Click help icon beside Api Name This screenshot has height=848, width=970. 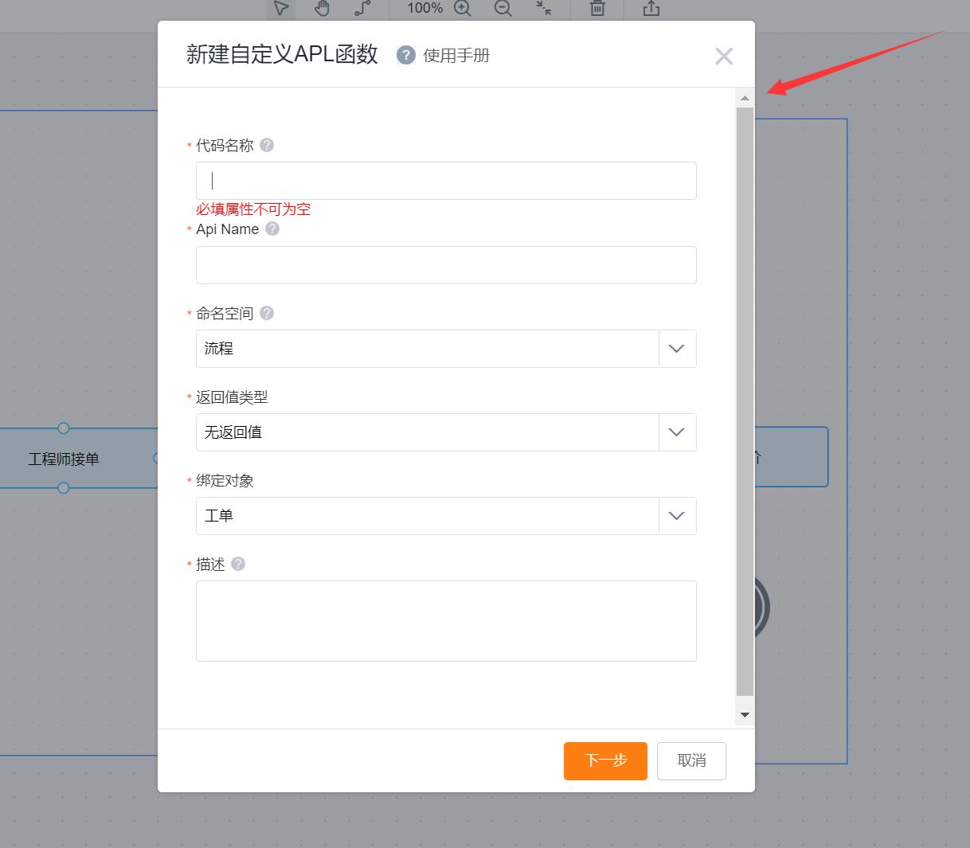(x=272, y=229)
